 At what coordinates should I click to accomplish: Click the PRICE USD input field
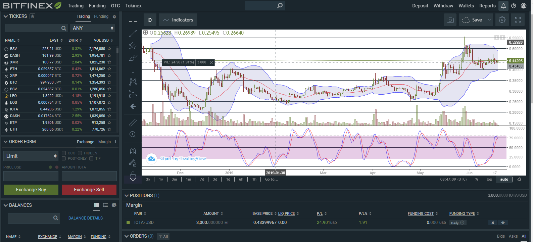tap(31, 176)
